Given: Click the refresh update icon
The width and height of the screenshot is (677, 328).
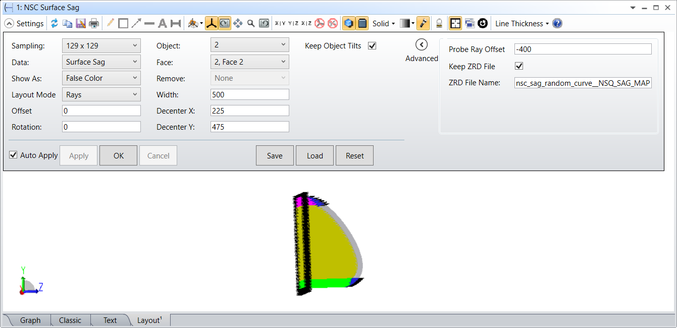Looking at the screenshot, I should coord(55,23).
